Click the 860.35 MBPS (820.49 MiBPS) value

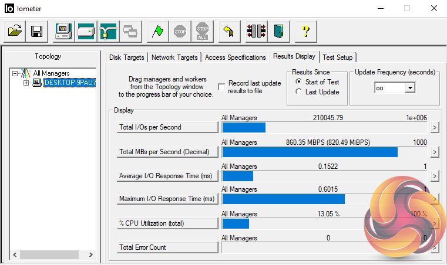[x=328, y=142]
